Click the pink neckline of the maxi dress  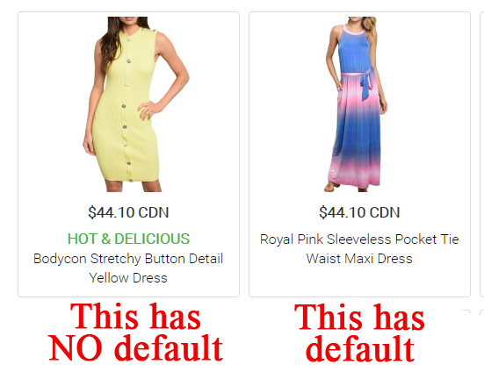click(x=355, y=31)
